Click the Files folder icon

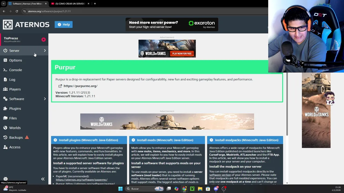[x=5, y=118]
